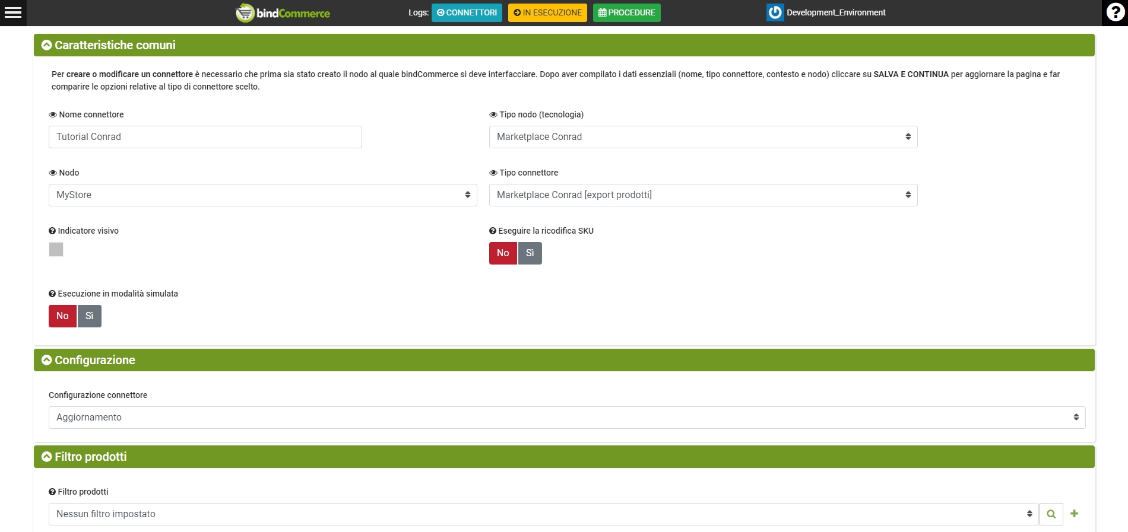Collapse the Caratteristiche comuni section
The height and width of the screenshot is (532, 1128).
click(x=47, y=45)
